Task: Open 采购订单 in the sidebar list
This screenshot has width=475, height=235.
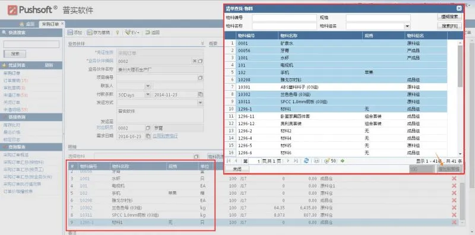Action: (x=12, y=73)
